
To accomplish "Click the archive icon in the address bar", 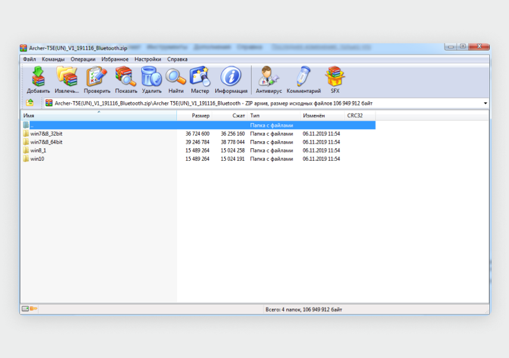I will point(49,103).
